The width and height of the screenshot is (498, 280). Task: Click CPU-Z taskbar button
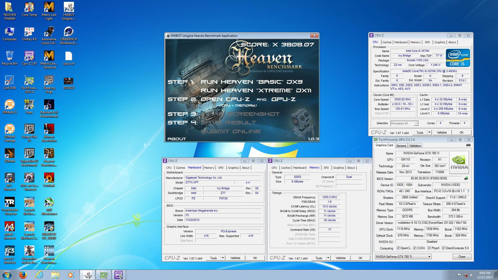119,275
